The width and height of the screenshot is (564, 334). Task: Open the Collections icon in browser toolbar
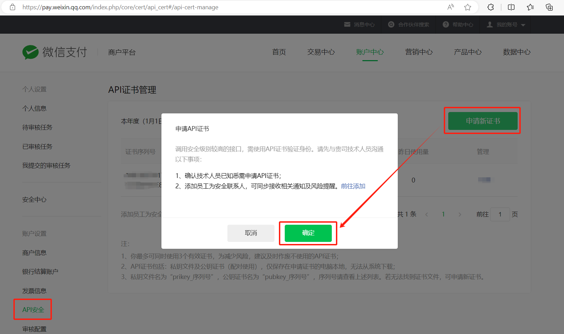[549, 7]
